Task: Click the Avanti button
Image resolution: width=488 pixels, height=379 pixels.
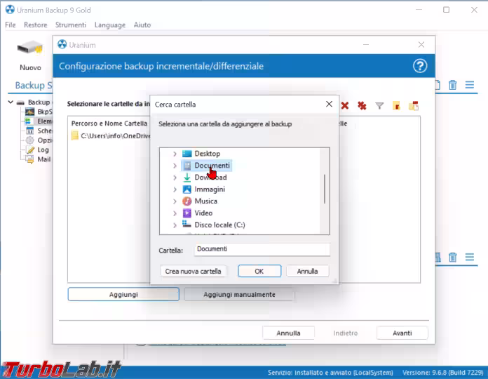Action: [402, 333]
